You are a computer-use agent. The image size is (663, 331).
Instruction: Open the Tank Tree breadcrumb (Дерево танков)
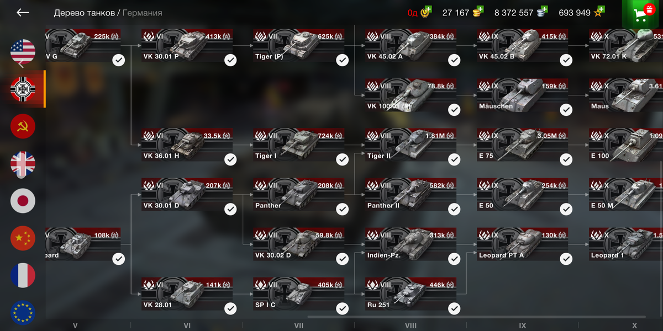point(84,13)
